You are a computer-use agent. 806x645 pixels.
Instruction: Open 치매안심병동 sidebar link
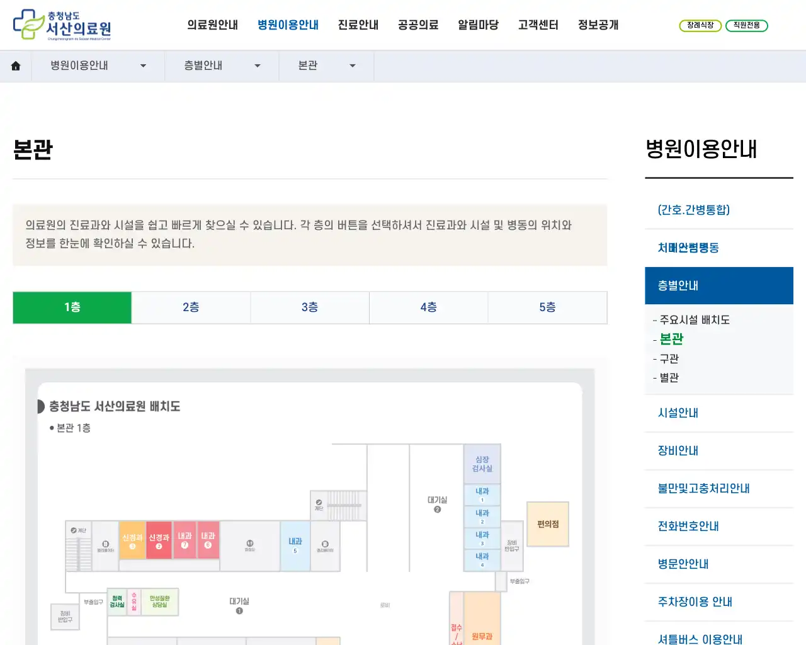click(x=719, y=248)
